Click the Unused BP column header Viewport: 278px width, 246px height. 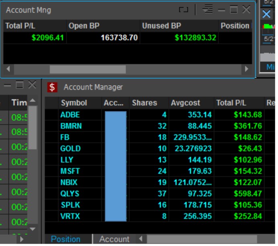(x=161, y=26)
